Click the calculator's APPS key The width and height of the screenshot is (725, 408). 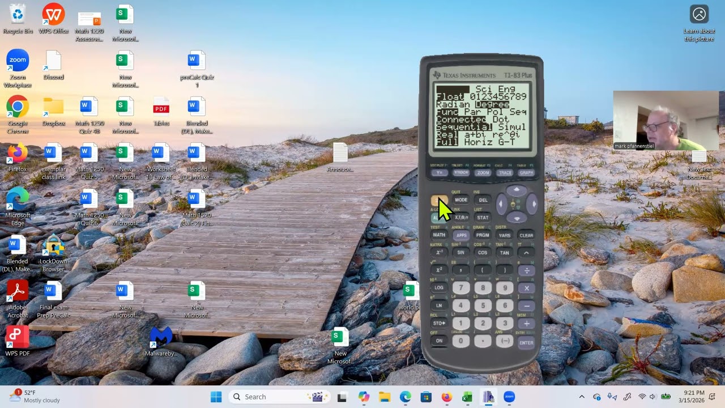461,235
